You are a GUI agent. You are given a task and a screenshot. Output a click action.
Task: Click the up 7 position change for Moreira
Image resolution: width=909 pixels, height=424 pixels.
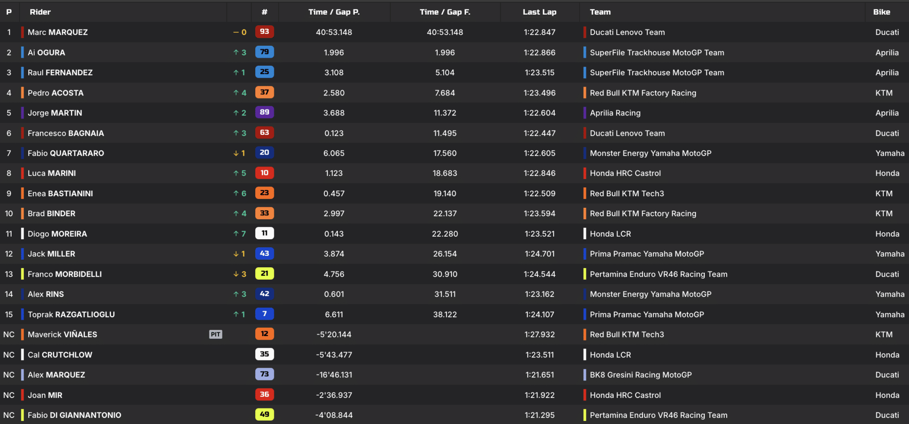[x=240, y=234]
